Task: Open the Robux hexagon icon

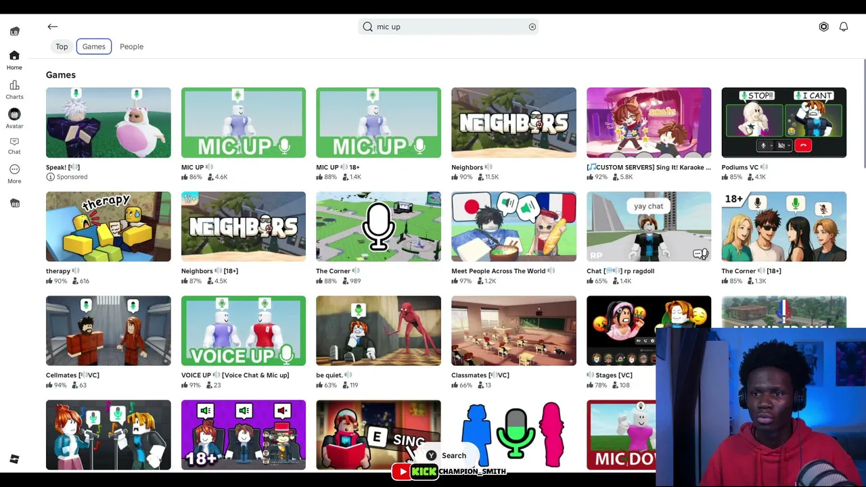Action: (x=823, y=26)
